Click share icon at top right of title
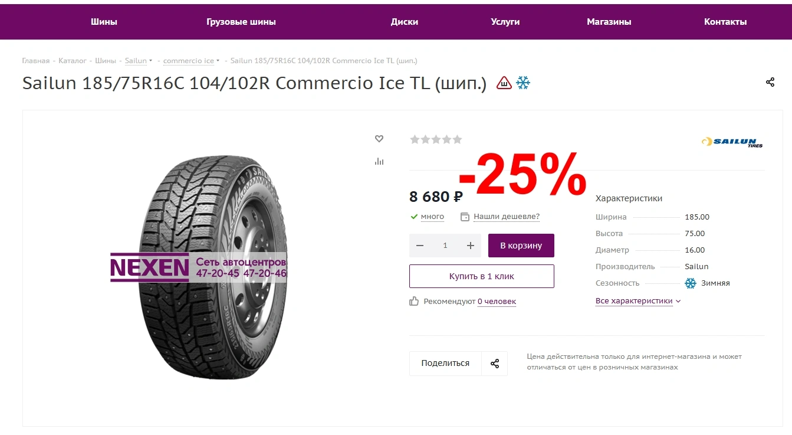Image resolution: width=792 pixels, height=435 pixels. coord(770,82)
